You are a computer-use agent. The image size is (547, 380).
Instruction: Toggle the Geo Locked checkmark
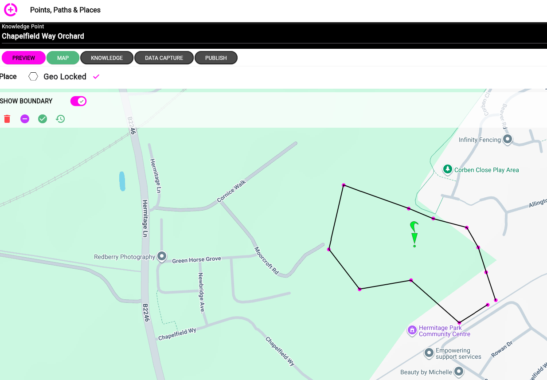coord(96,77)
